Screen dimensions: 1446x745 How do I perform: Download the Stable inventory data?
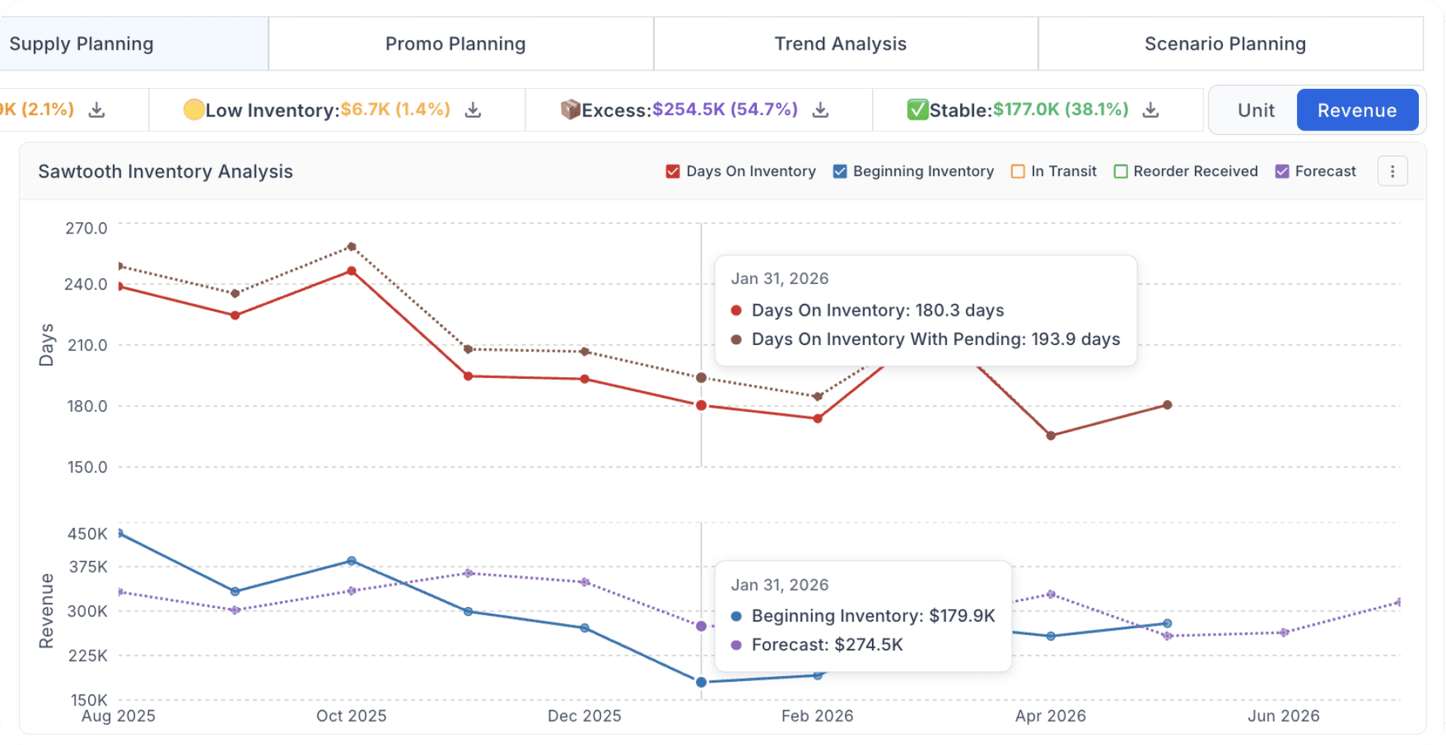coord(1151,109)
